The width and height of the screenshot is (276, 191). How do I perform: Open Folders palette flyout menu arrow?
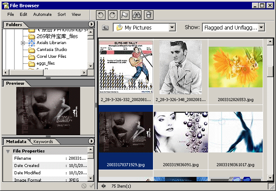[91, 24]
